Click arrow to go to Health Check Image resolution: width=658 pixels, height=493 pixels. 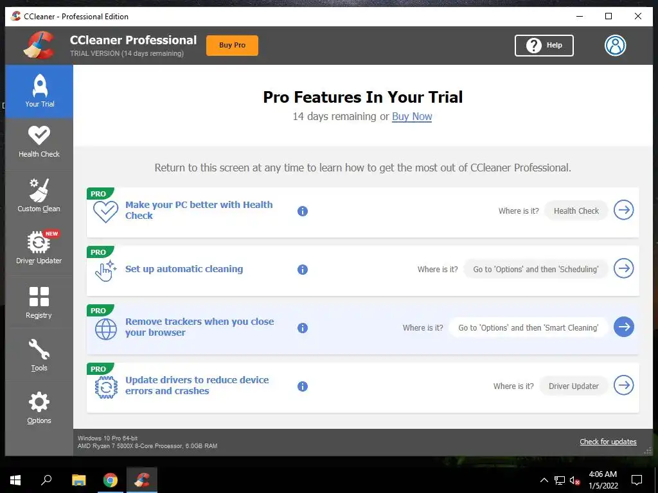point(623,210)
